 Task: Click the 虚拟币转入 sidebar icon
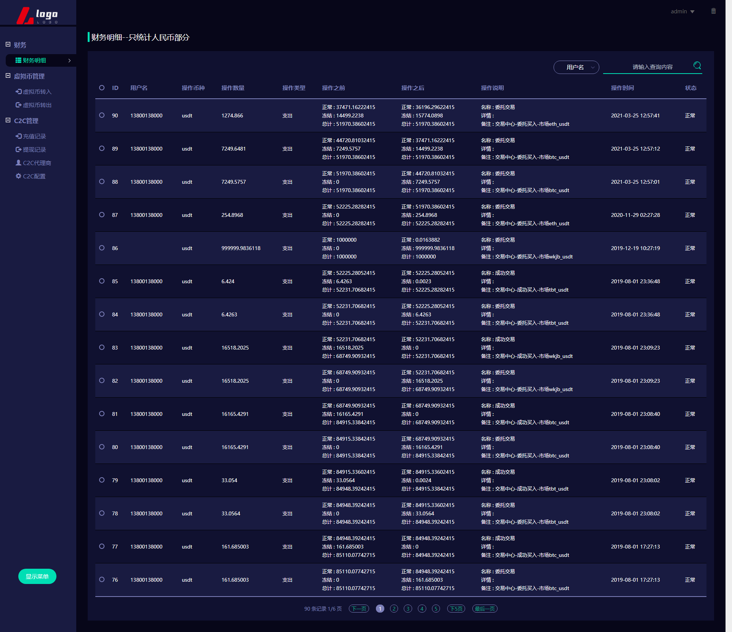pyautogui.click(x=18, y=91)
